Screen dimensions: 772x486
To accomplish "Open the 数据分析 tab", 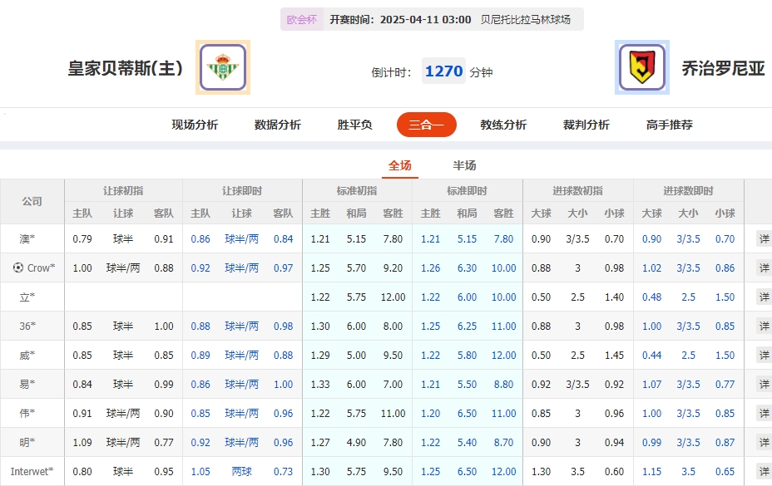I will coord(275,123).
